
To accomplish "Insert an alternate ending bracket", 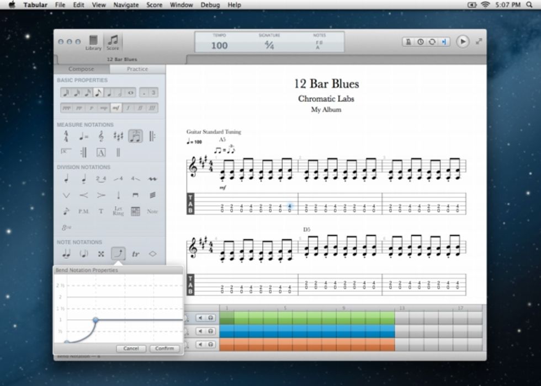I will click(x=66, y=152).
